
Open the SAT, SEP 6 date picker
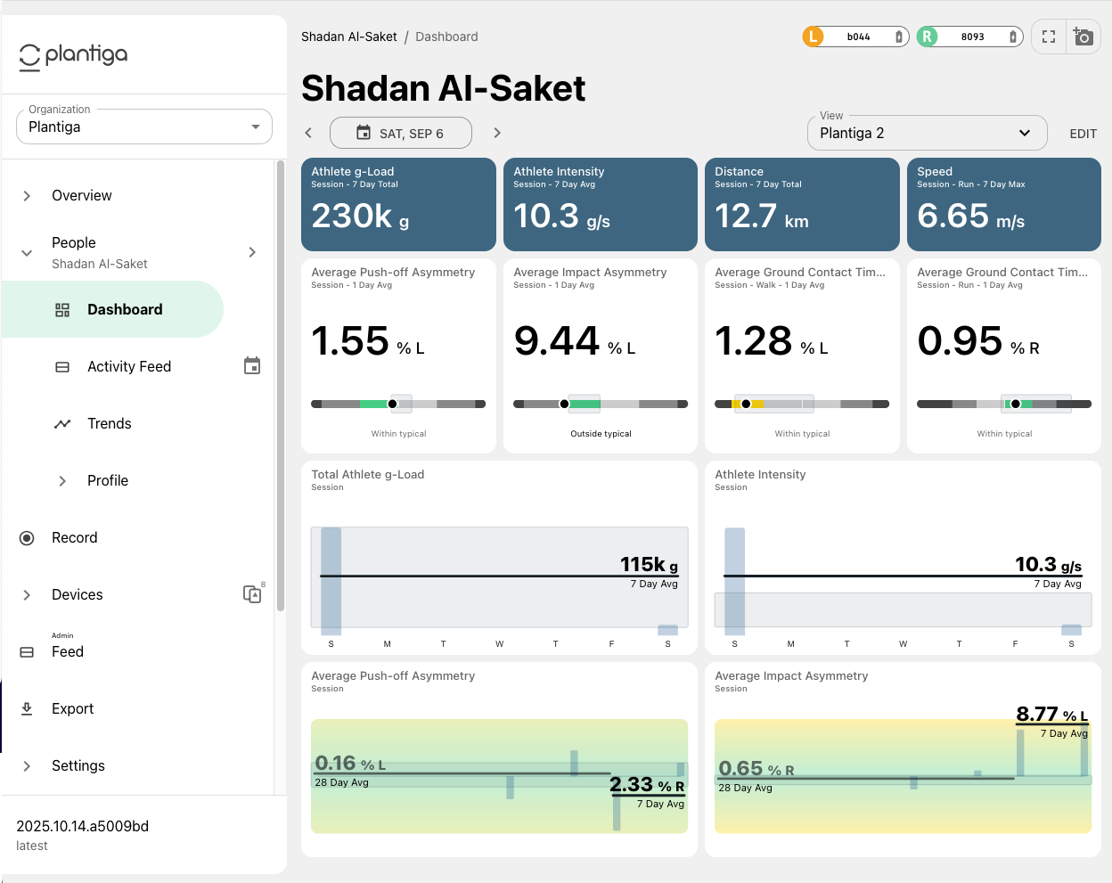pos(400,133)
